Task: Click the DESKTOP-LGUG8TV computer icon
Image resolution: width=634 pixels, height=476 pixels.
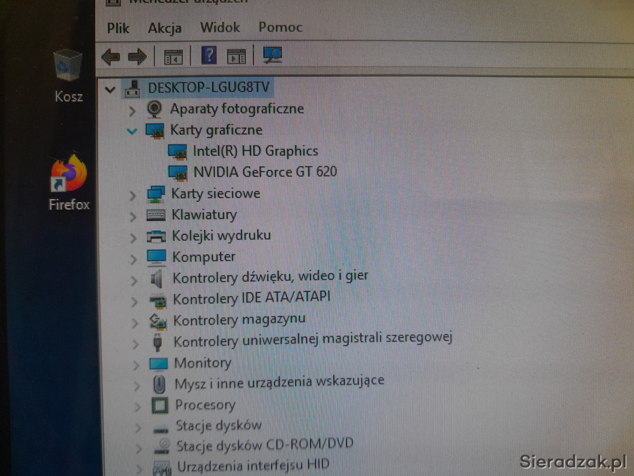Action: 133,88
